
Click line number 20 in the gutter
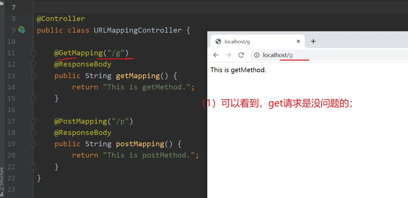[x=11, y=155]
